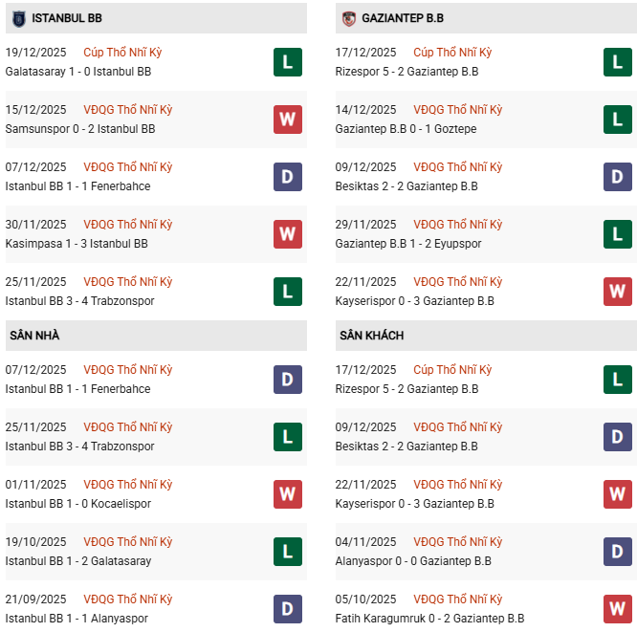This screenshot has width=637, height=632.
Task: Open Gaziantep B.B 1 - 2 Eyupspor match
Action: click(x=408, y=244)
